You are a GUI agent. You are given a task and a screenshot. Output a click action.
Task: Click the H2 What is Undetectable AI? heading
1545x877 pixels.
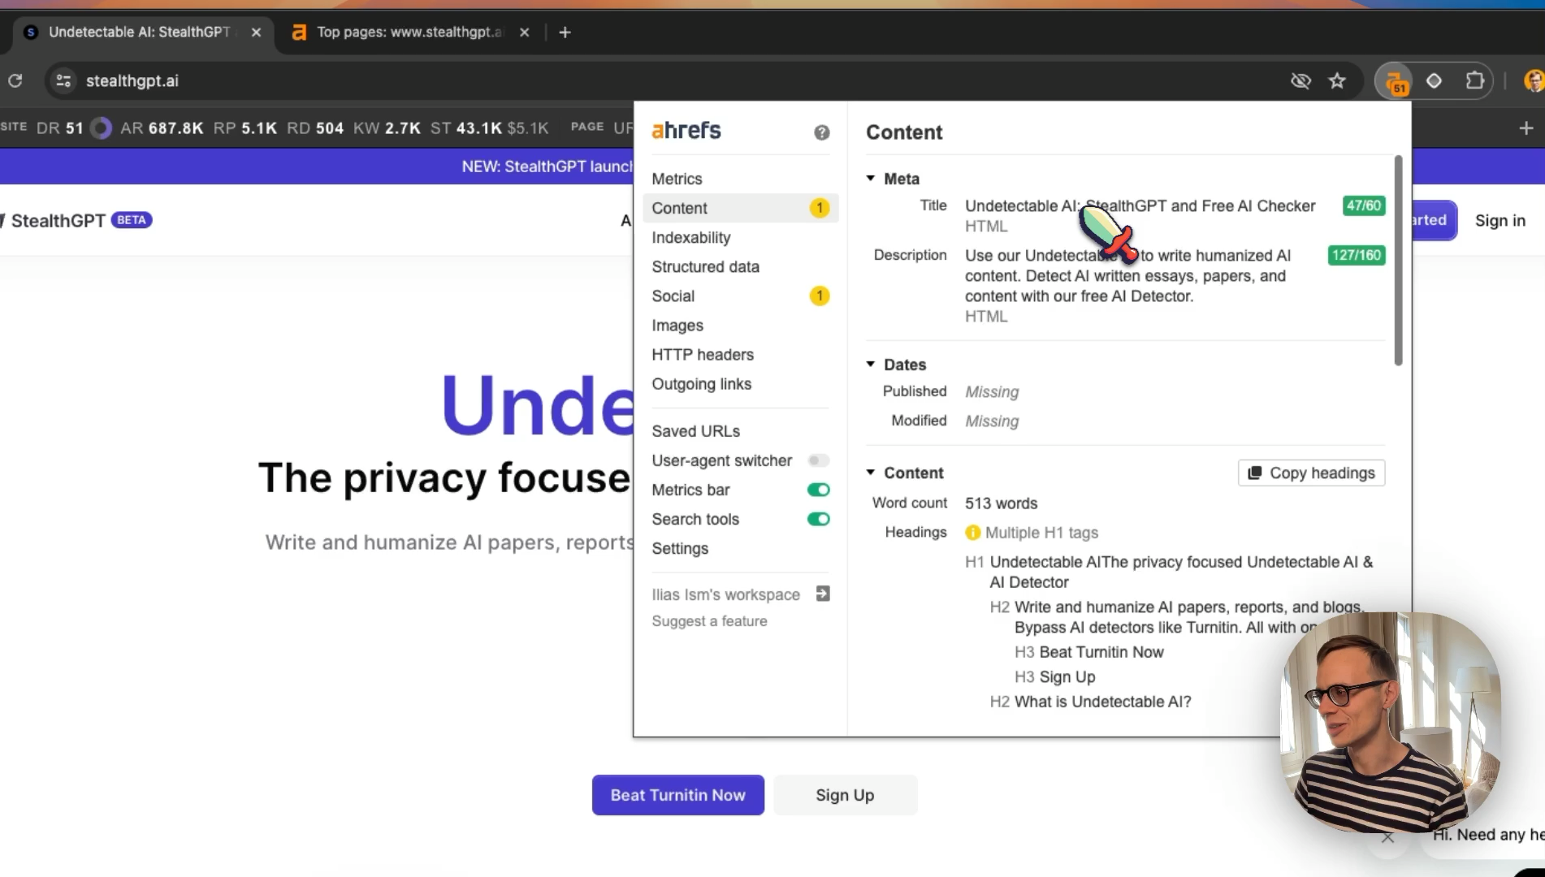[1090, 702]
